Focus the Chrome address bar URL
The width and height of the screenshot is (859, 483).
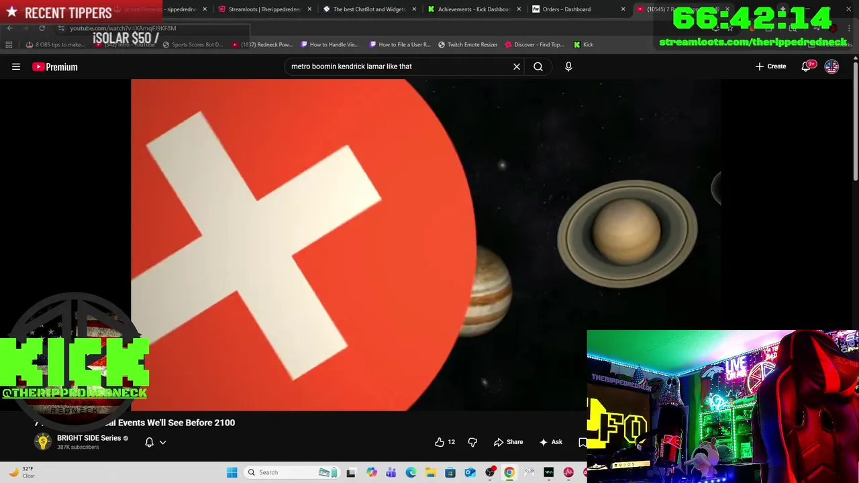(123, 28)
